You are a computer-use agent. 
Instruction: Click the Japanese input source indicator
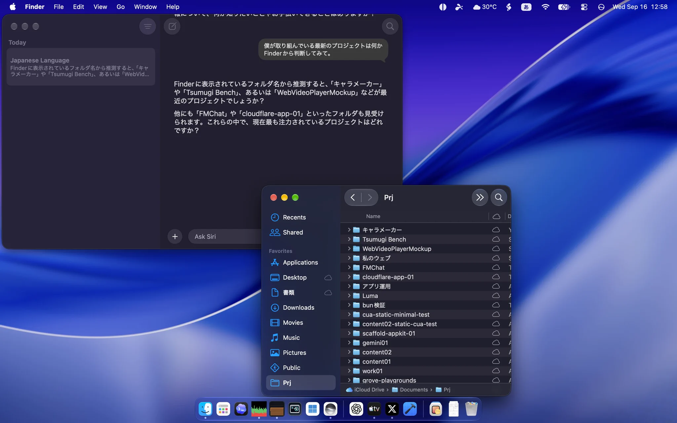click(526, 7)
